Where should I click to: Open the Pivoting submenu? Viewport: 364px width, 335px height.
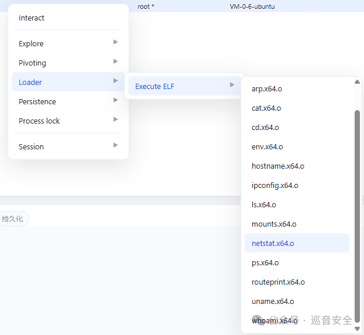68,63
